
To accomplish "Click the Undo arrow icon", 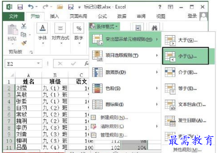I will pos(31,6).
